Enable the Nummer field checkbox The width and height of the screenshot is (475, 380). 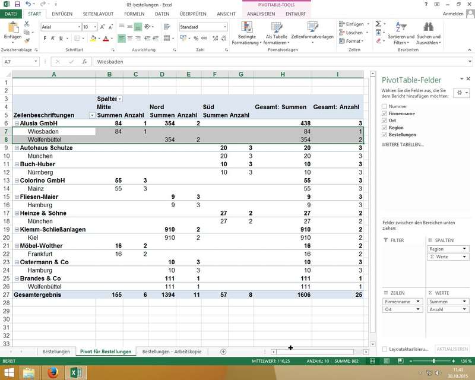(384, 106)
